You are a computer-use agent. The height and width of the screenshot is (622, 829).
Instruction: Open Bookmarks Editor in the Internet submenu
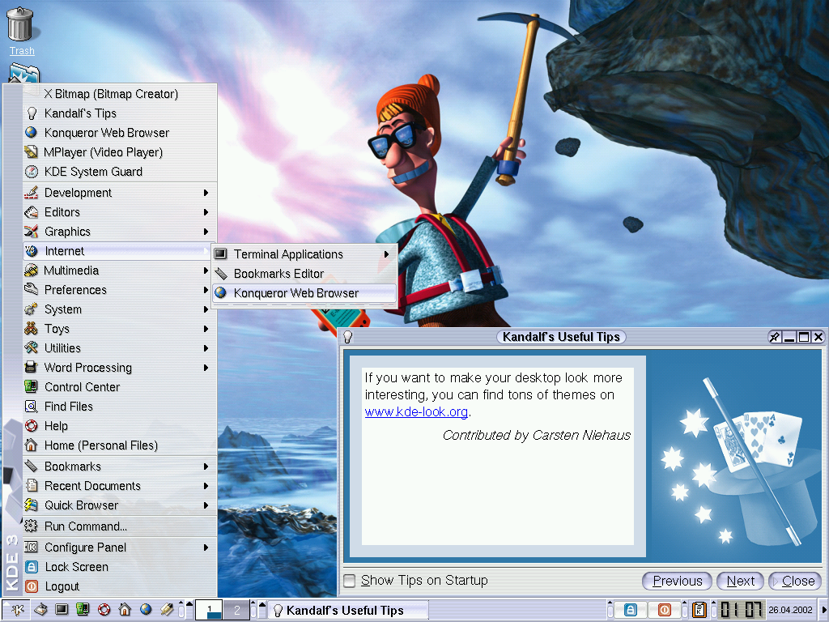pos(304,274)
